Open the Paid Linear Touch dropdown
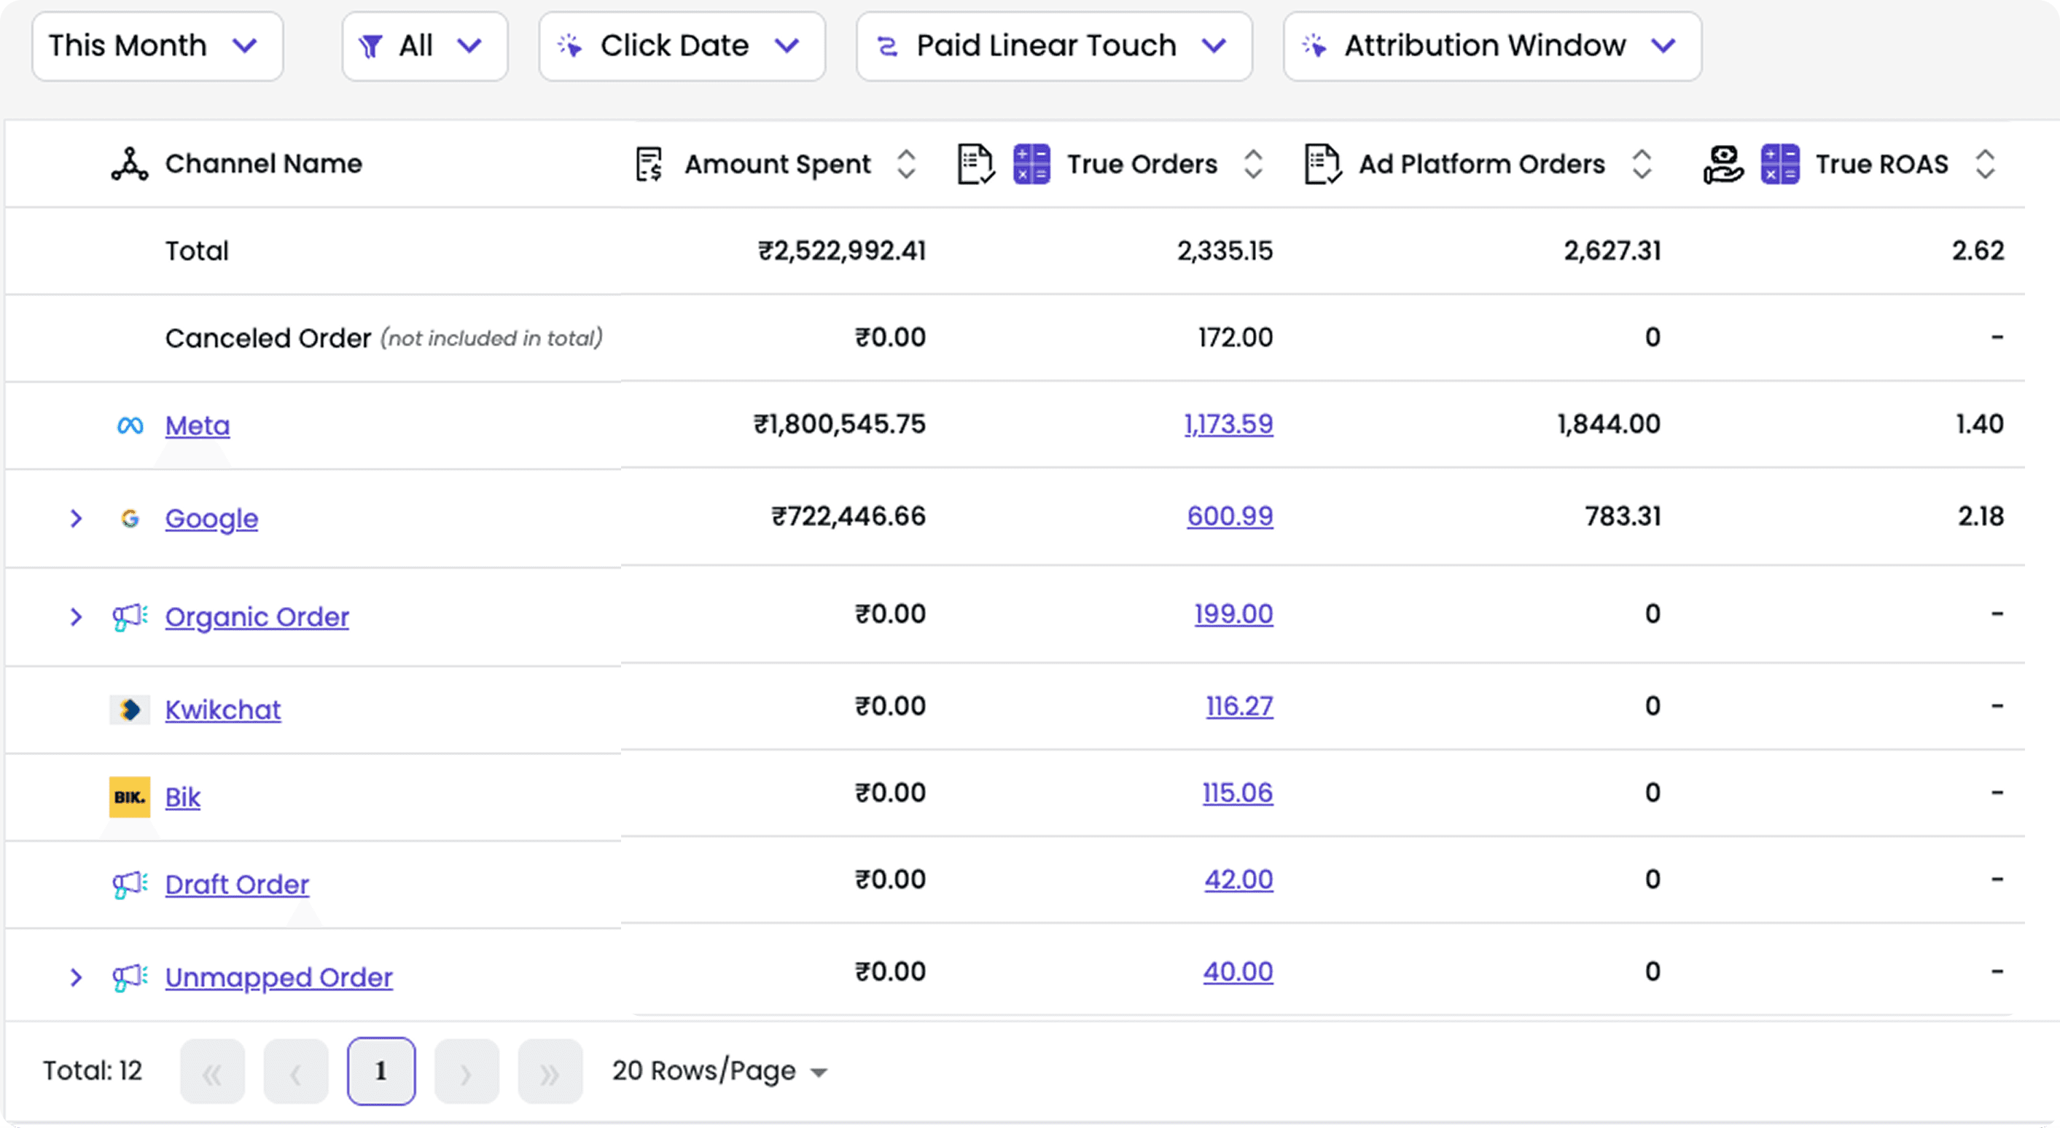The image size is (2060, 1128). (1053, 46)
